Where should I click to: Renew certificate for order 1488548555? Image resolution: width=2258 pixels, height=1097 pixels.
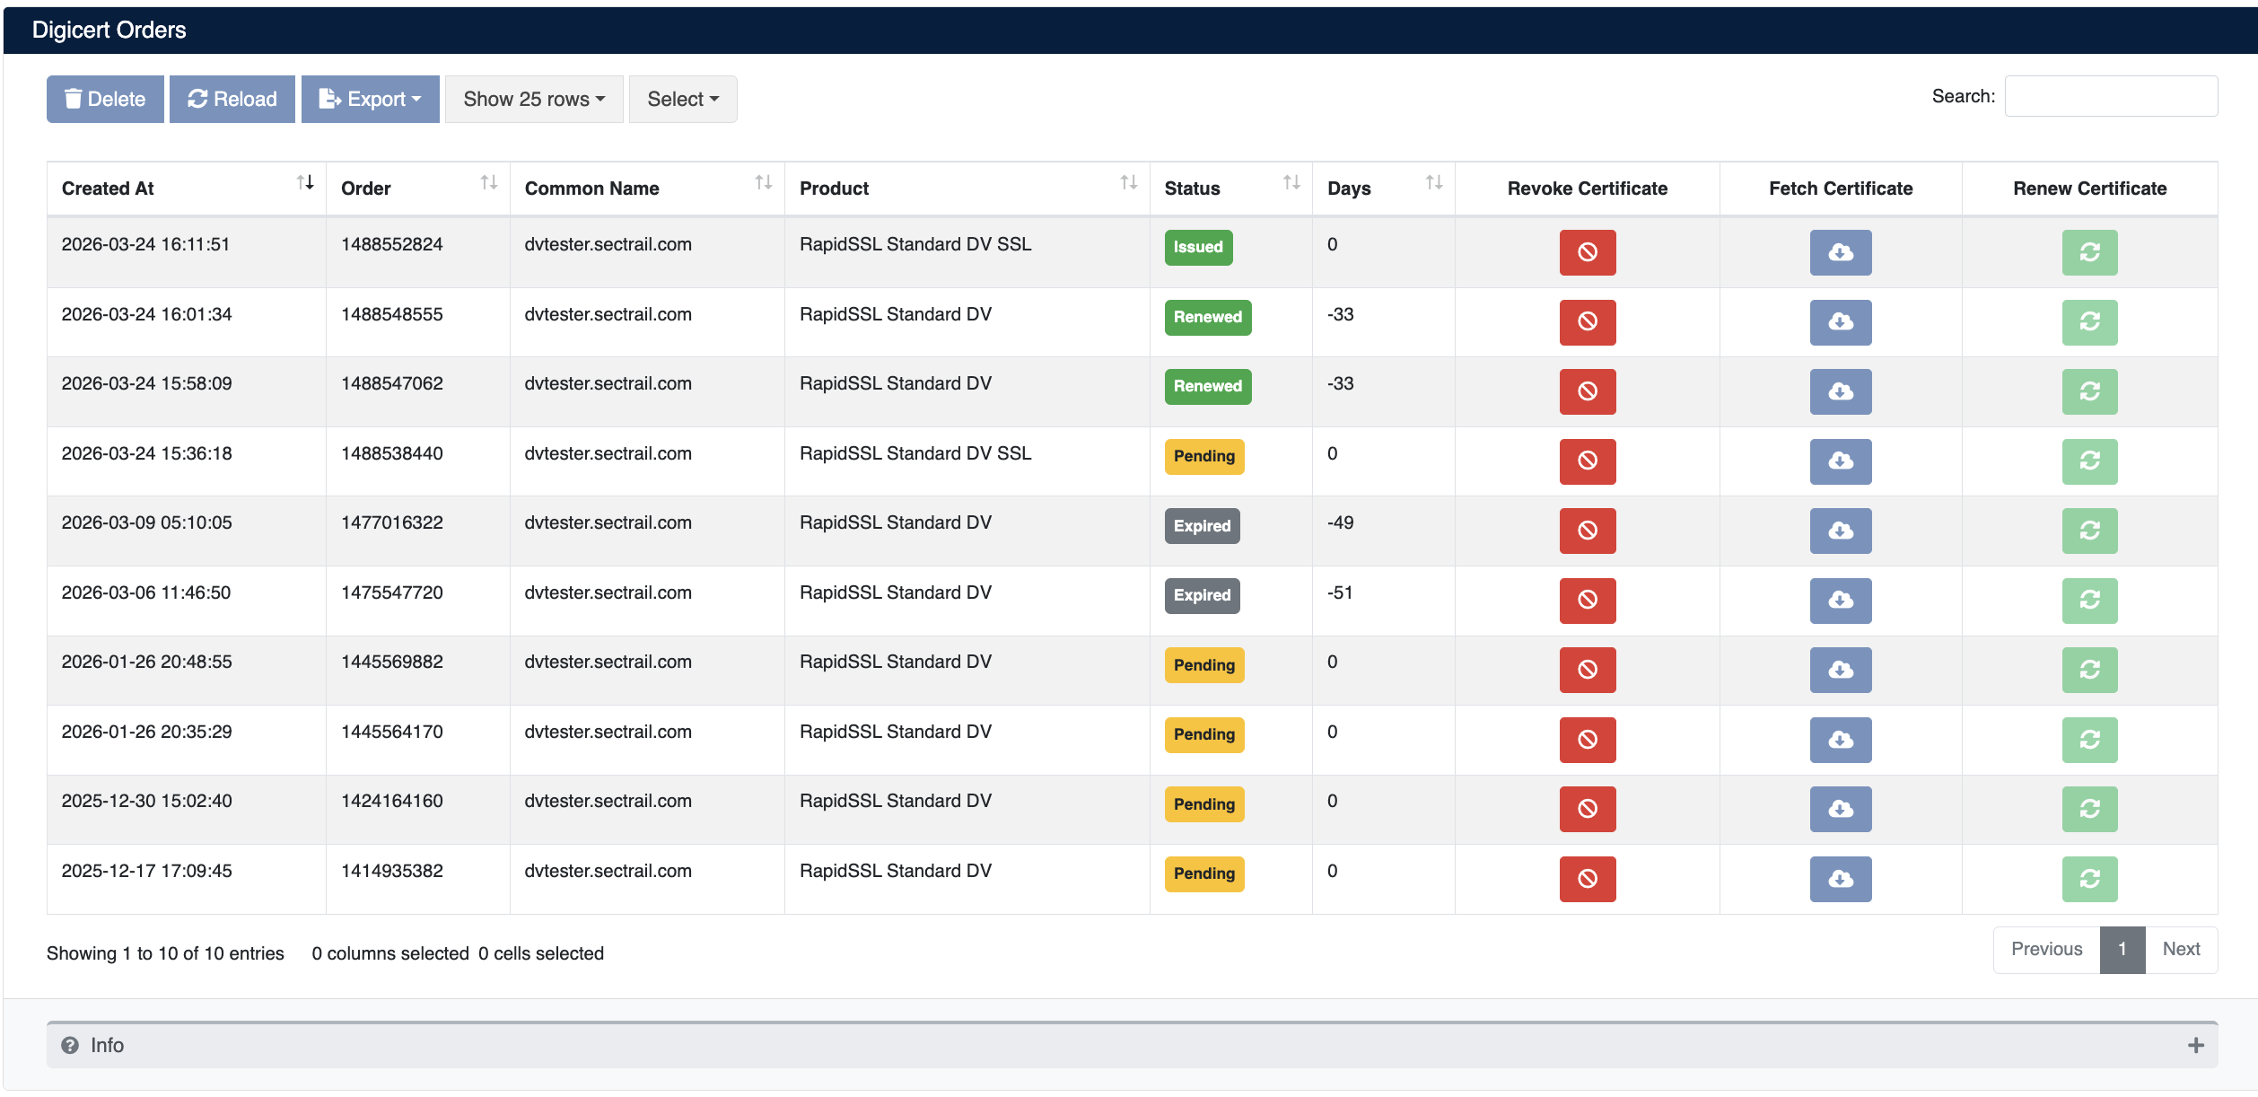2089,322
